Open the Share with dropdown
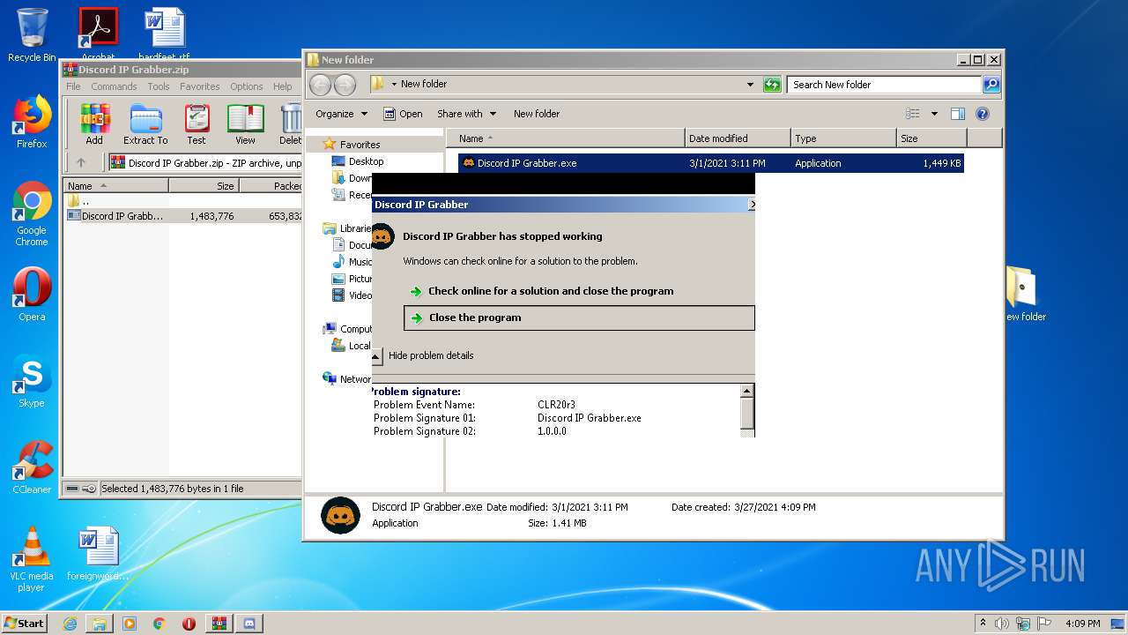 click(467, 114)
